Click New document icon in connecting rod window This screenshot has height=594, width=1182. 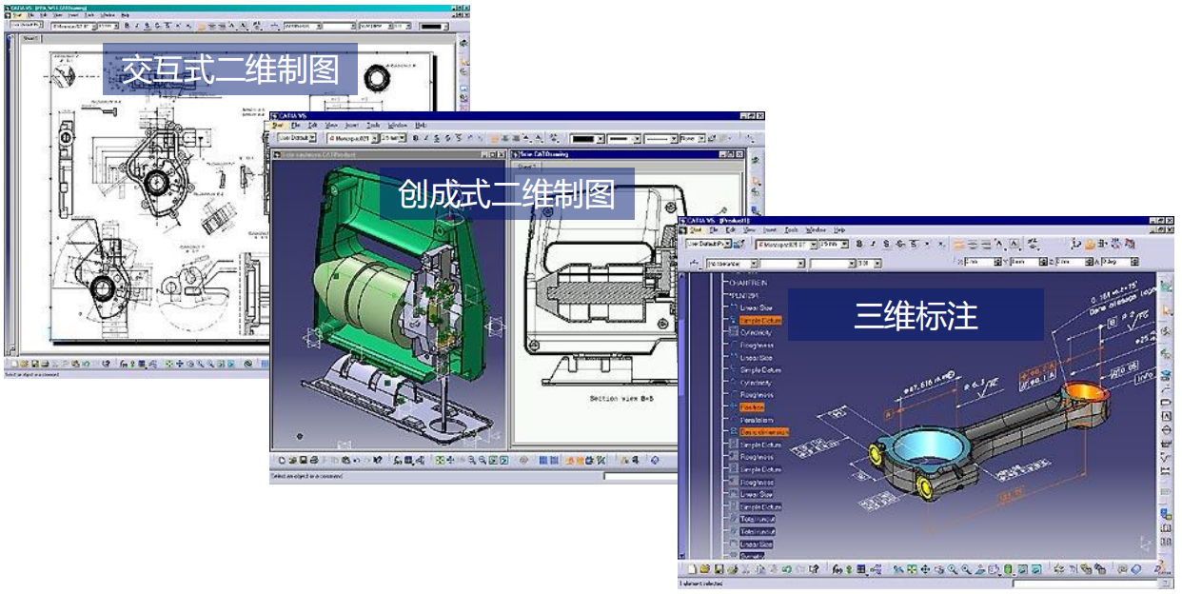(692, 570)
